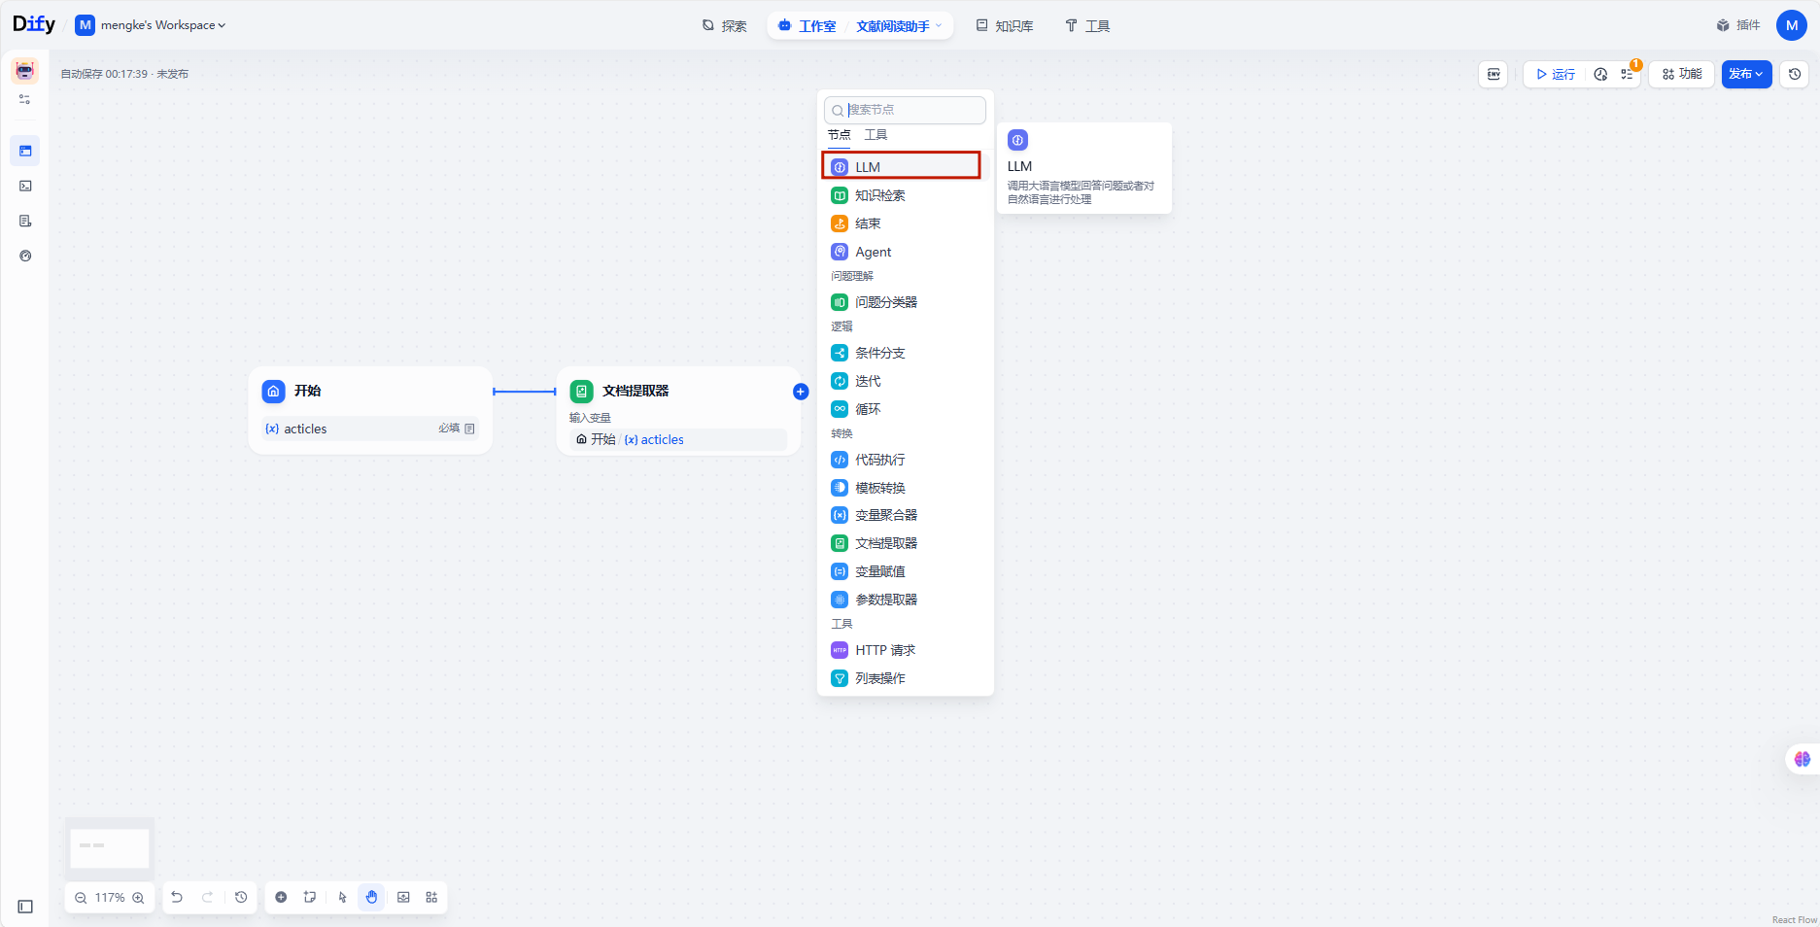Switch to pointer mode

click(x=342, y=897)
